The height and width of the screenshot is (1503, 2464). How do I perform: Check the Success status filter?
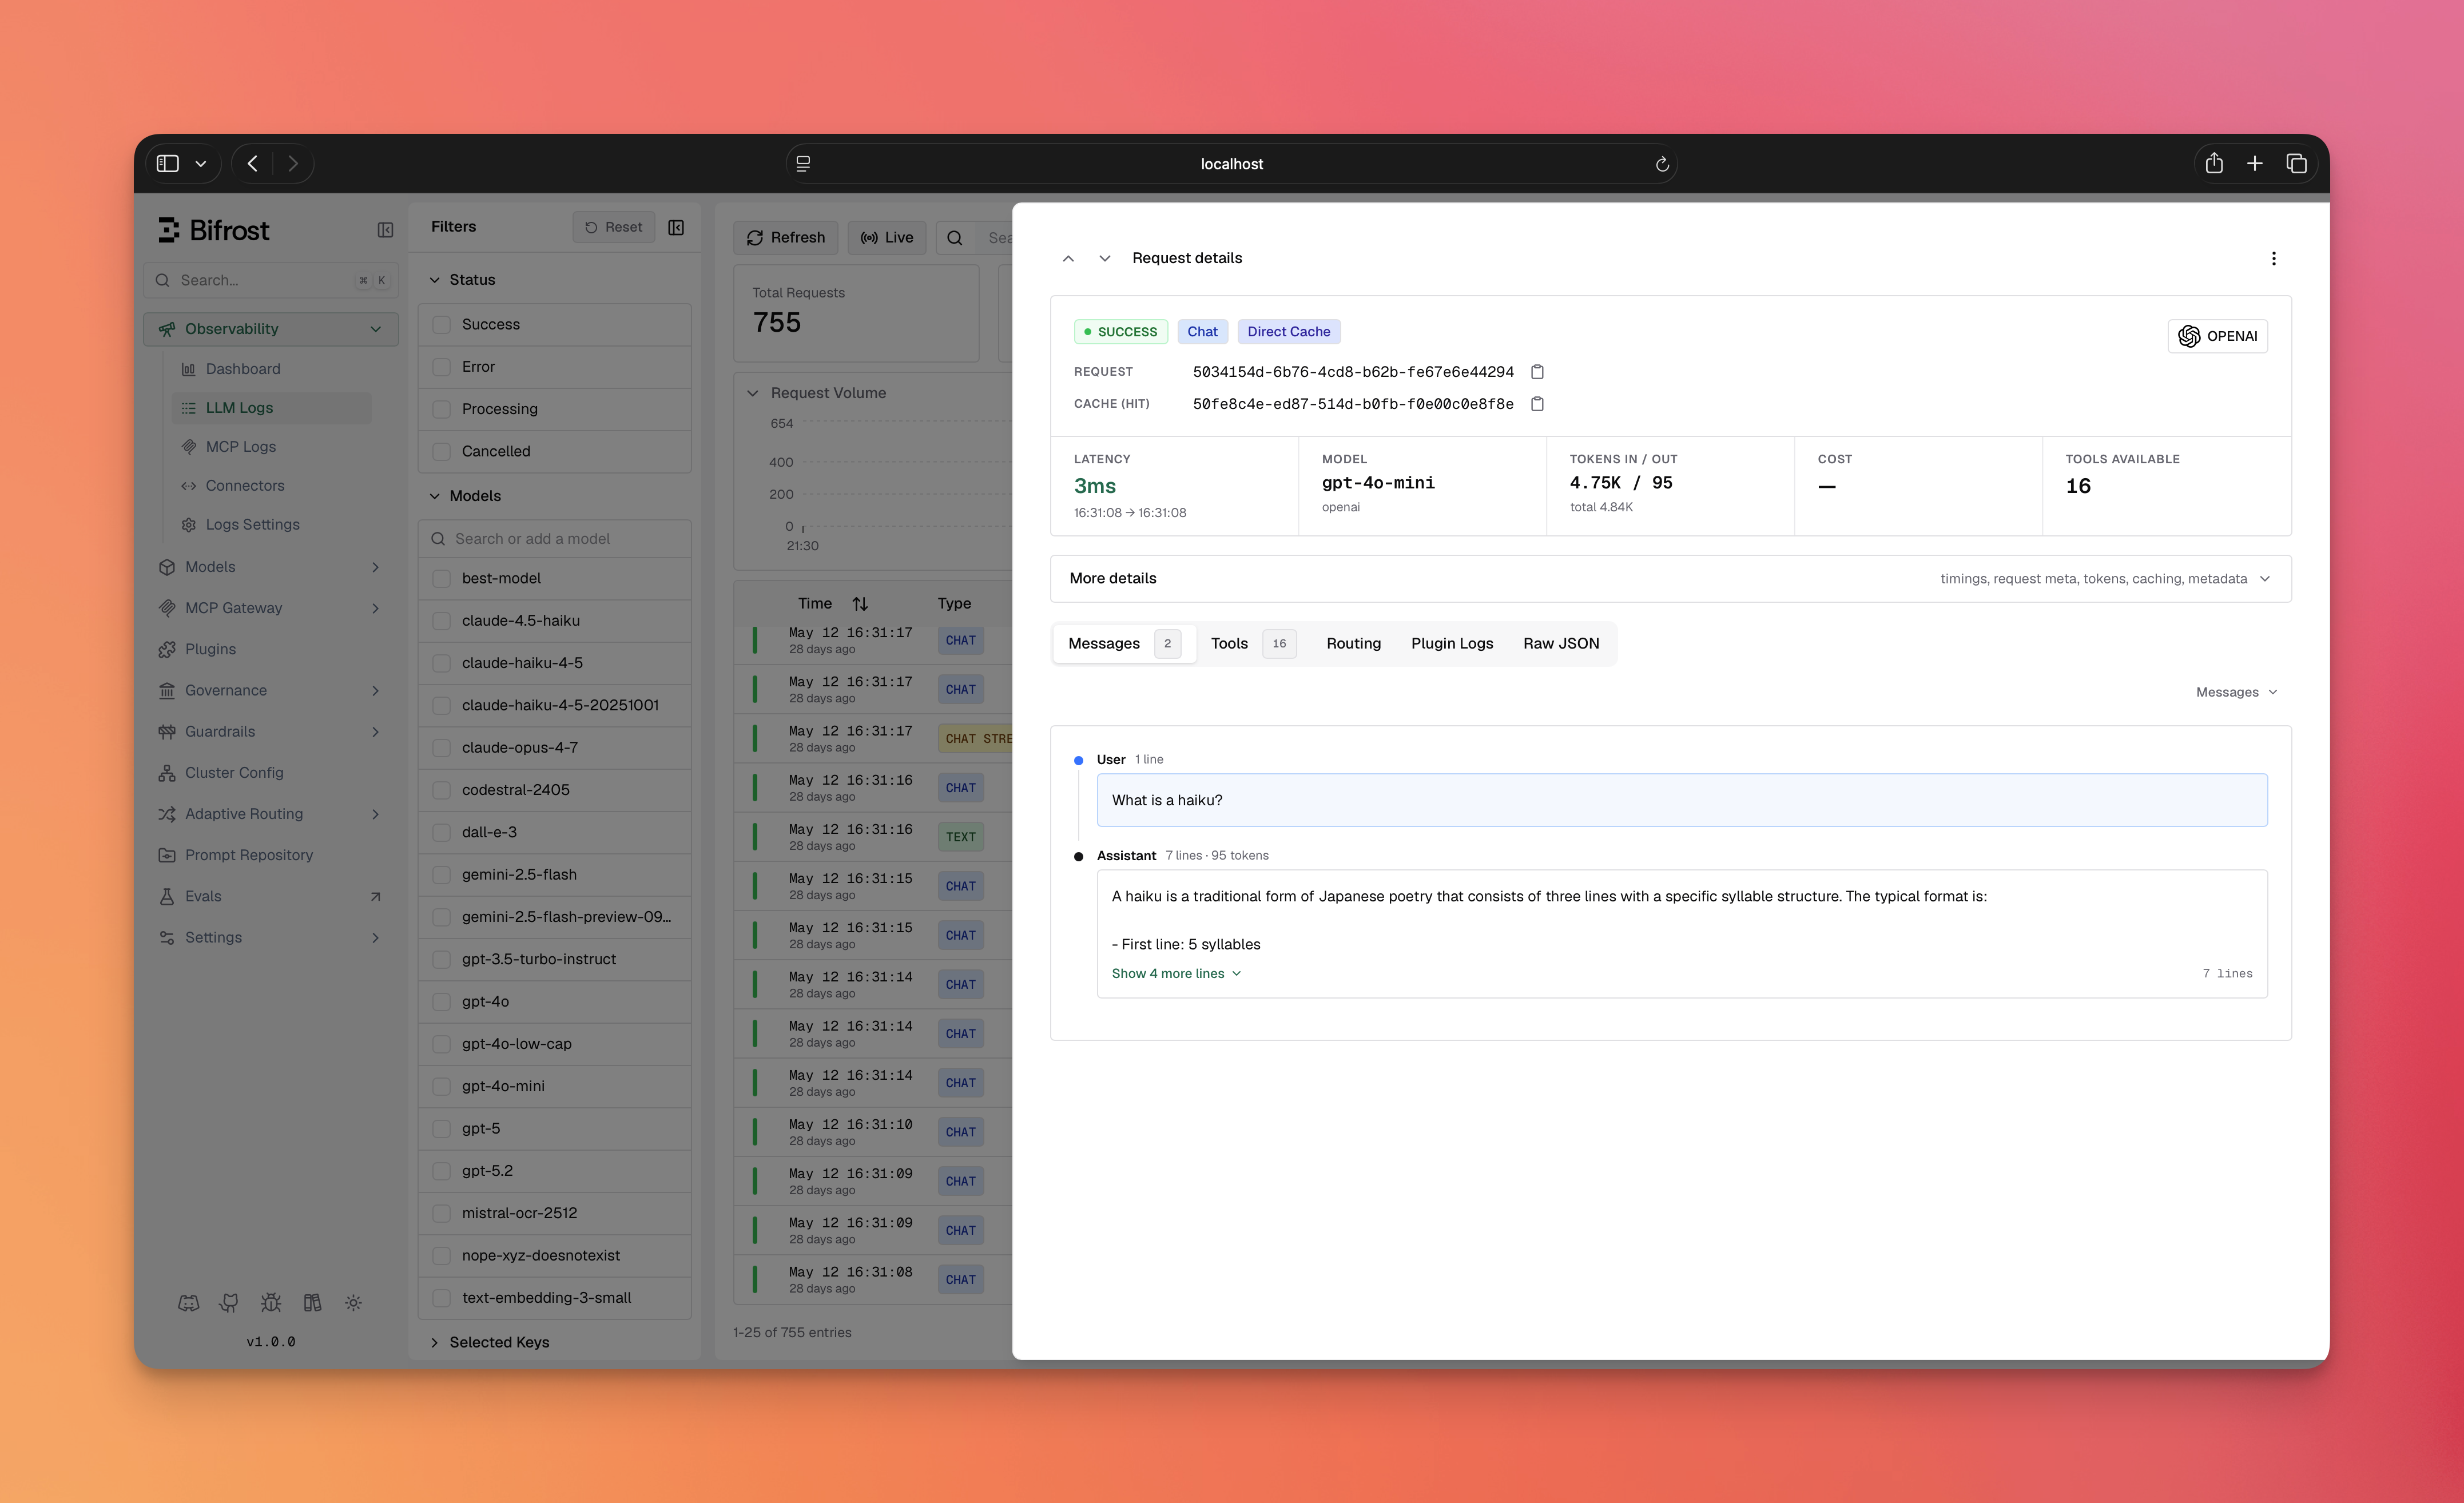(441, 324)
